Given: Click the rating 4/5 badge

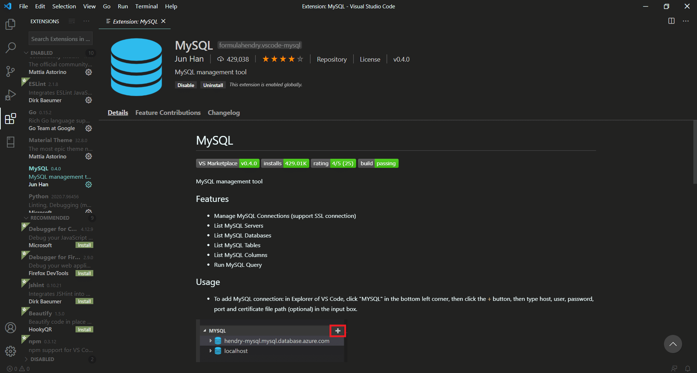Looking at the screenshot, I should point(333,163).
